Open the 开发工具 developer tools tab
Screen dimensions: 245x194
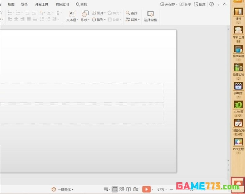(x=42, y=4)
